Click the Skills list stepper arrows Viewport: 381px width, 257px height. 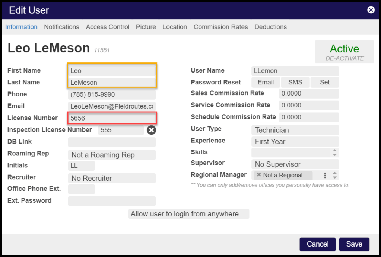pyautogui.click(x=334, y=152)
